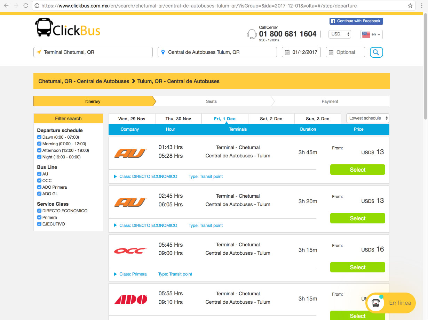
Task: Click the Itinerary step tab
Action: click(x=93, y=101)
